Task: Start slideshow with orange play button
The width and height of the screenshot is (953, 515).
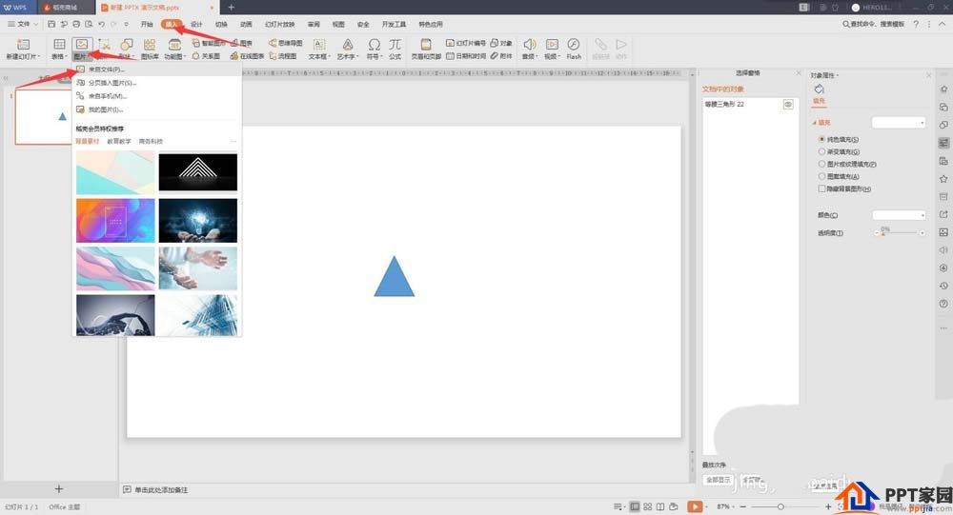Action: [695, 506]
